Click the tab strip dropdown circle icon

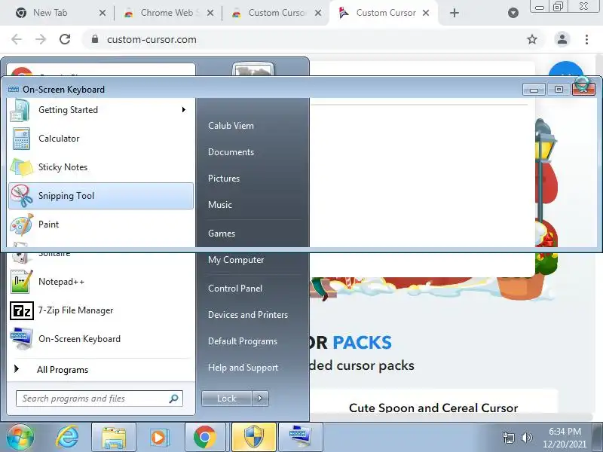click(513, 13)
